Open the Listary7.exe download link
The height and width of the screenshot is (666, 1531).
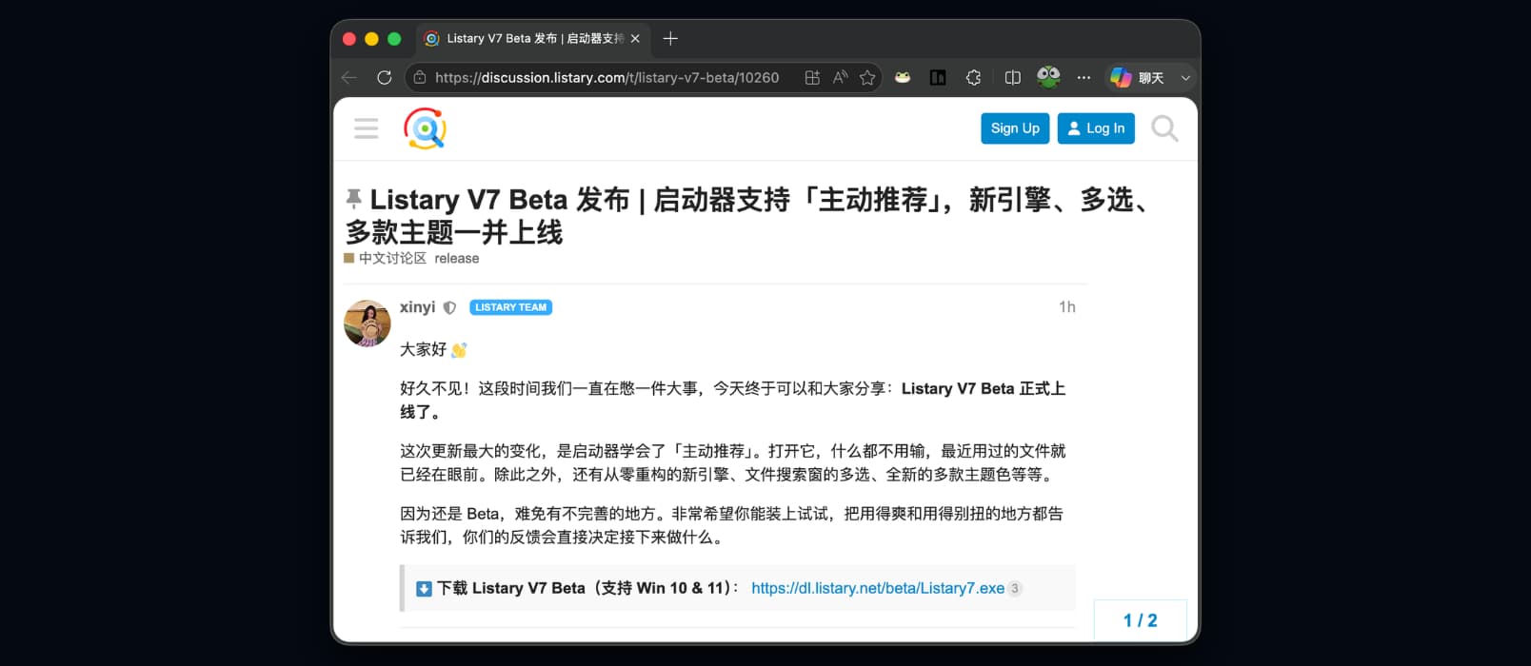coord(878,588)
